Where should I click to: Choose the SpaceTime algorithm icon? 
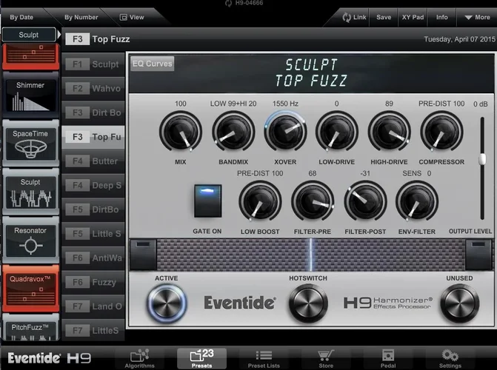coord(30,143)
